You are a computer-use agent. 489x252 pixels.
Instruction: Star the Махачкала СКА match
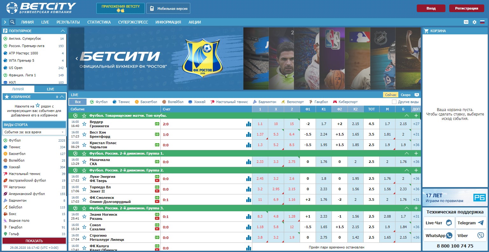coord(84,162)
